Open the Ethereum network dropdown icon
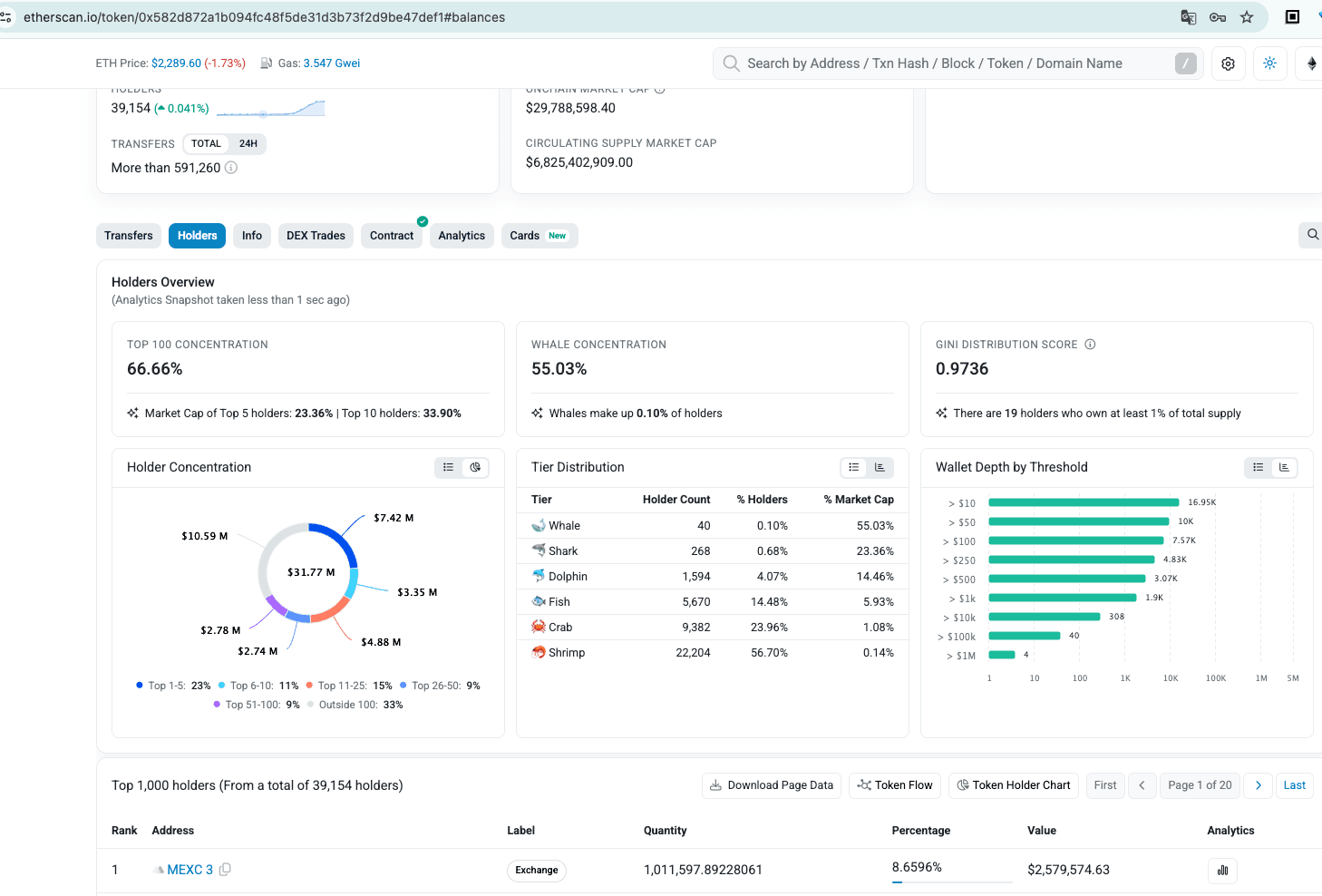This screenshot has height=896, width=1322. pos(1311,63)
